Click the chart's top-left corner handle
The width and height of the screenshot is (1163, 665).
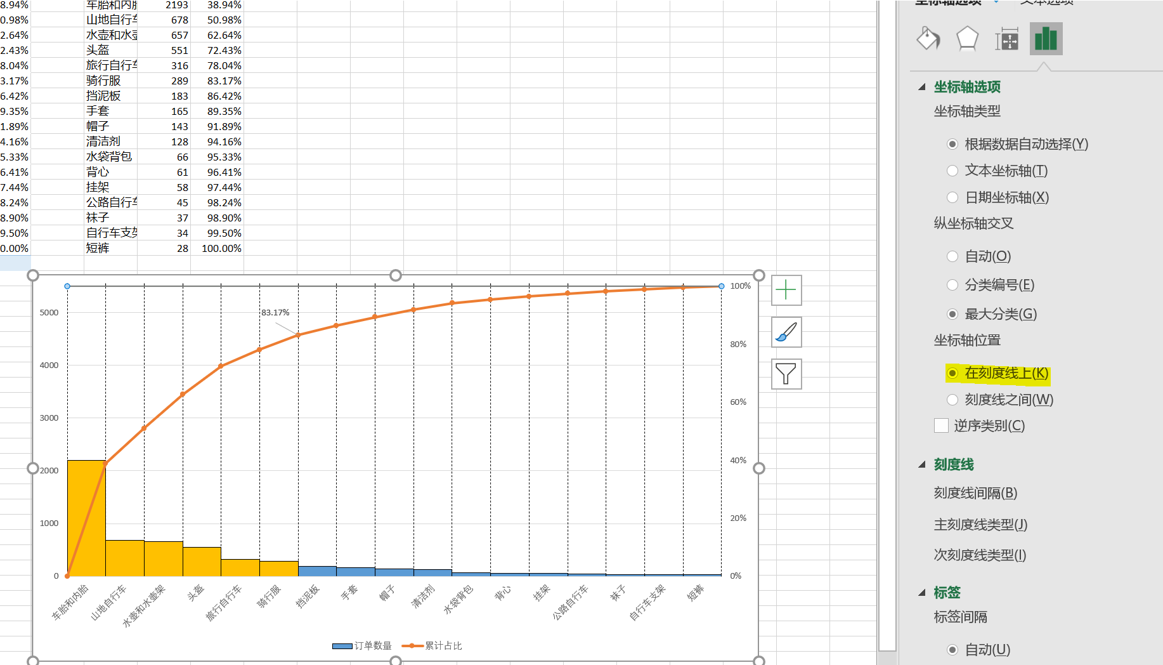pyautogui.click(x=33, y=275)
